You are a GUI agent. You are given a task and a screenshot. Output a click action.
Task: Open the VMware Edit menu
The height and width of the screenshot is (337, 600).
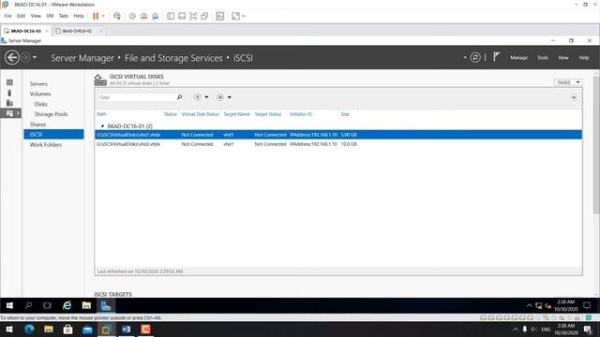pyautogui.click(x=21, y=16)
